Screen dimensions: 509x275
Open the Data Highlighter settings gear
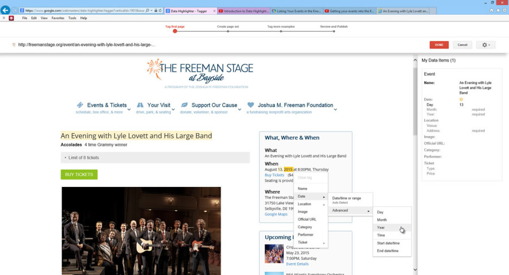coord(486,45)
